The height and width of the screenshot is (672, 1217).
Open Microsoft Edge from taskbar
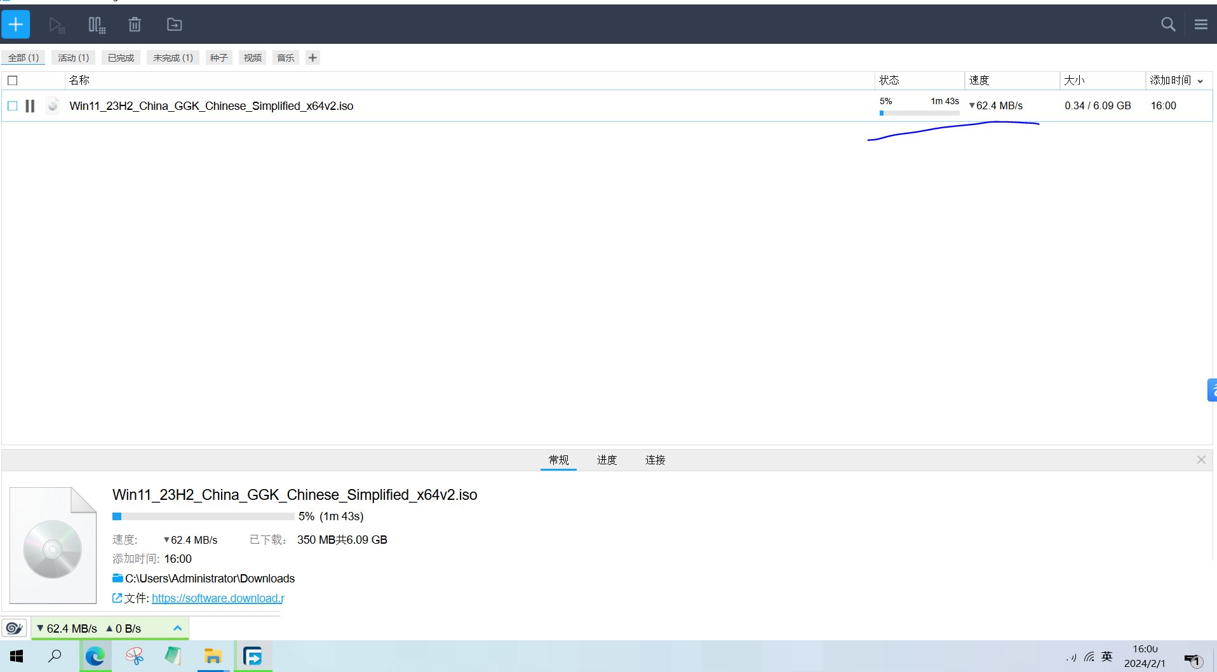point(95,656)
